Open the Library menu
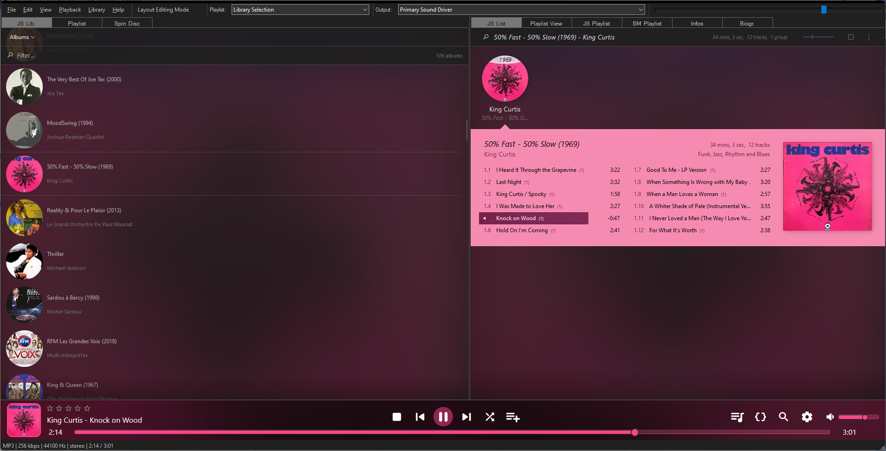The width and height of the screenshot is (886, 451). coord(97,9)
